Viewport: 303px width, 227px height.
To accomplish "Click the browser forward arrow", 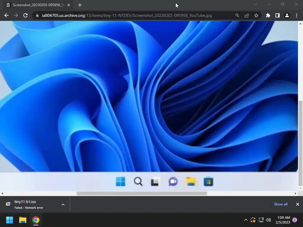I will [16, 15].
